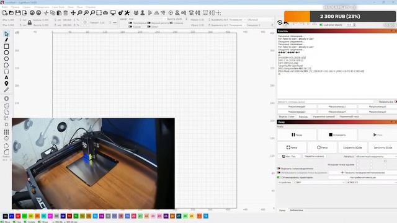Viewport: 397px width, 223px height.
Task: Click the console command input field
Action: coord(325,102)
